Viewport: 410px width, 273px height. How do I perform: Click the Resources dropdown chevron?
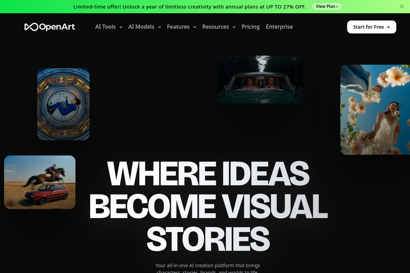point(234,27)
